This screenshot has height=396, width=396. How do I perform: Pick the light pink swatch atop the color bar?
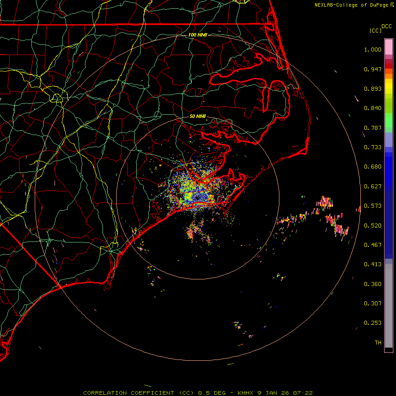tap(389, 47)
